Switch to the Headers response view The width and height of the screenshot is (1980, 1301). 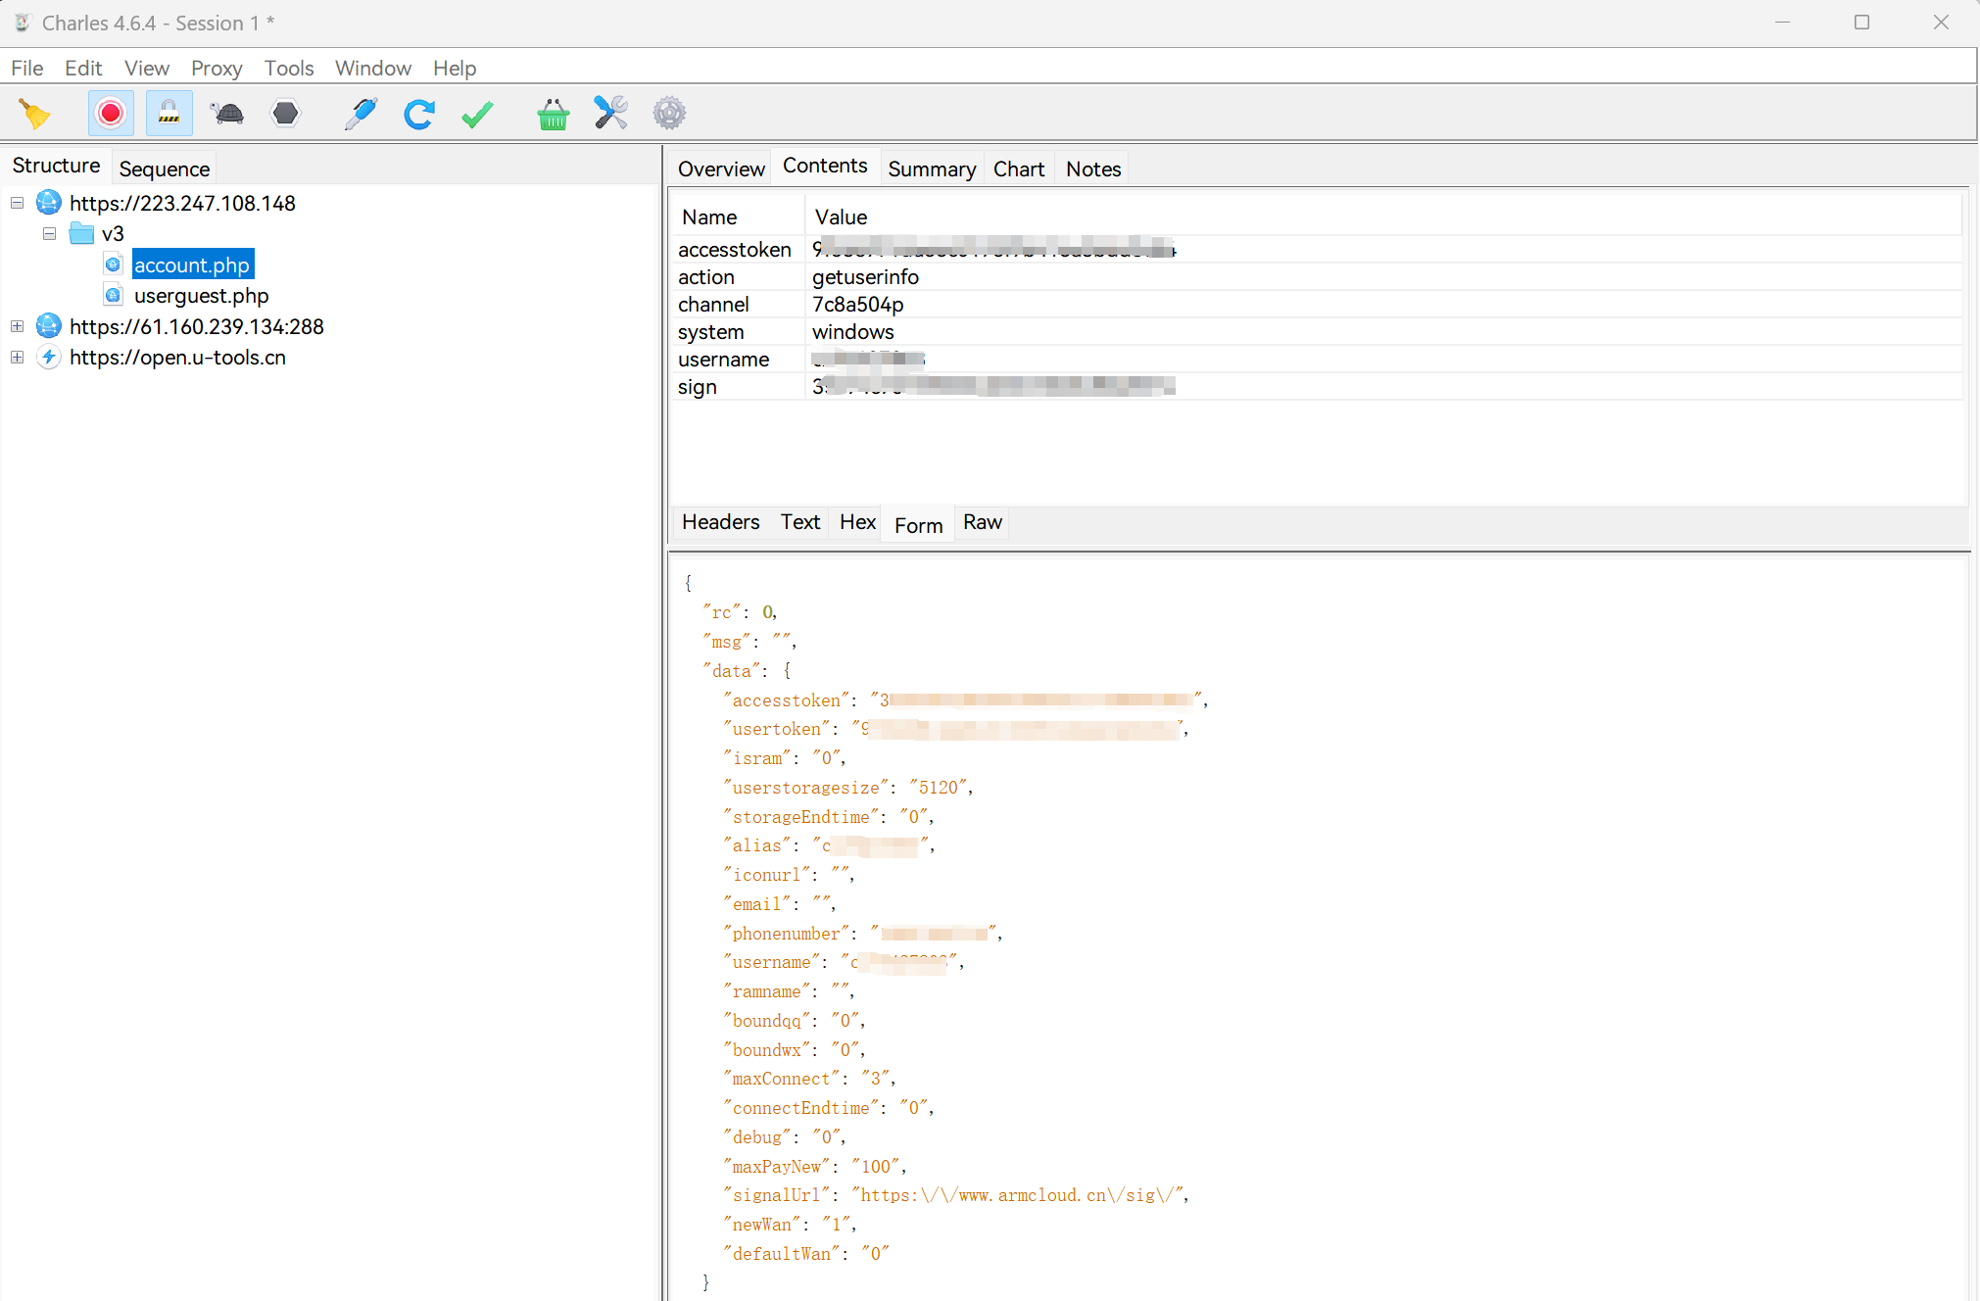(x=720, y=522)
